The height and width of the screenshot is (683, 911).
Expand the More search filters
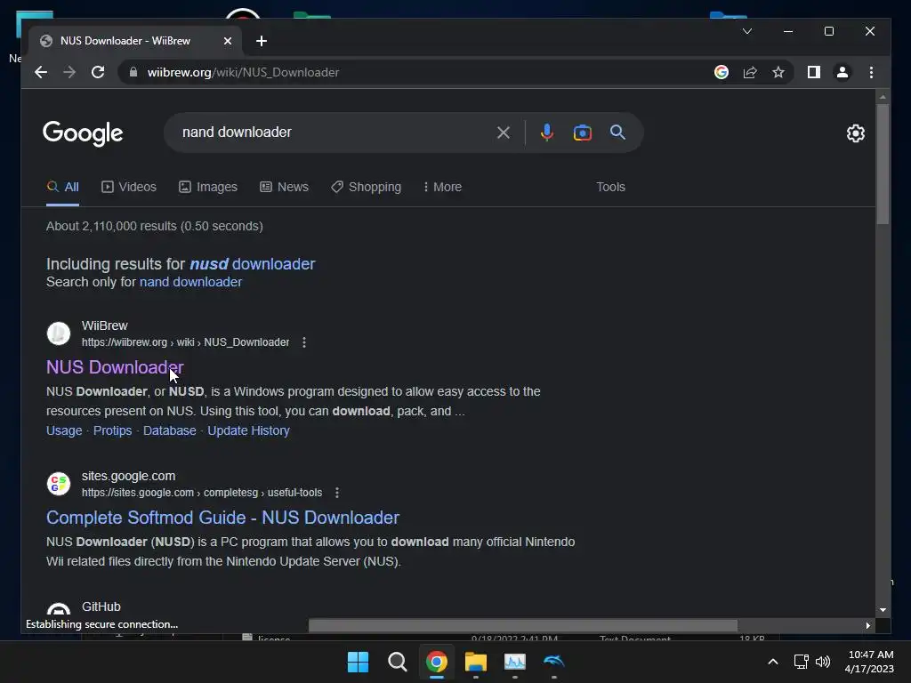click(443, 187)
